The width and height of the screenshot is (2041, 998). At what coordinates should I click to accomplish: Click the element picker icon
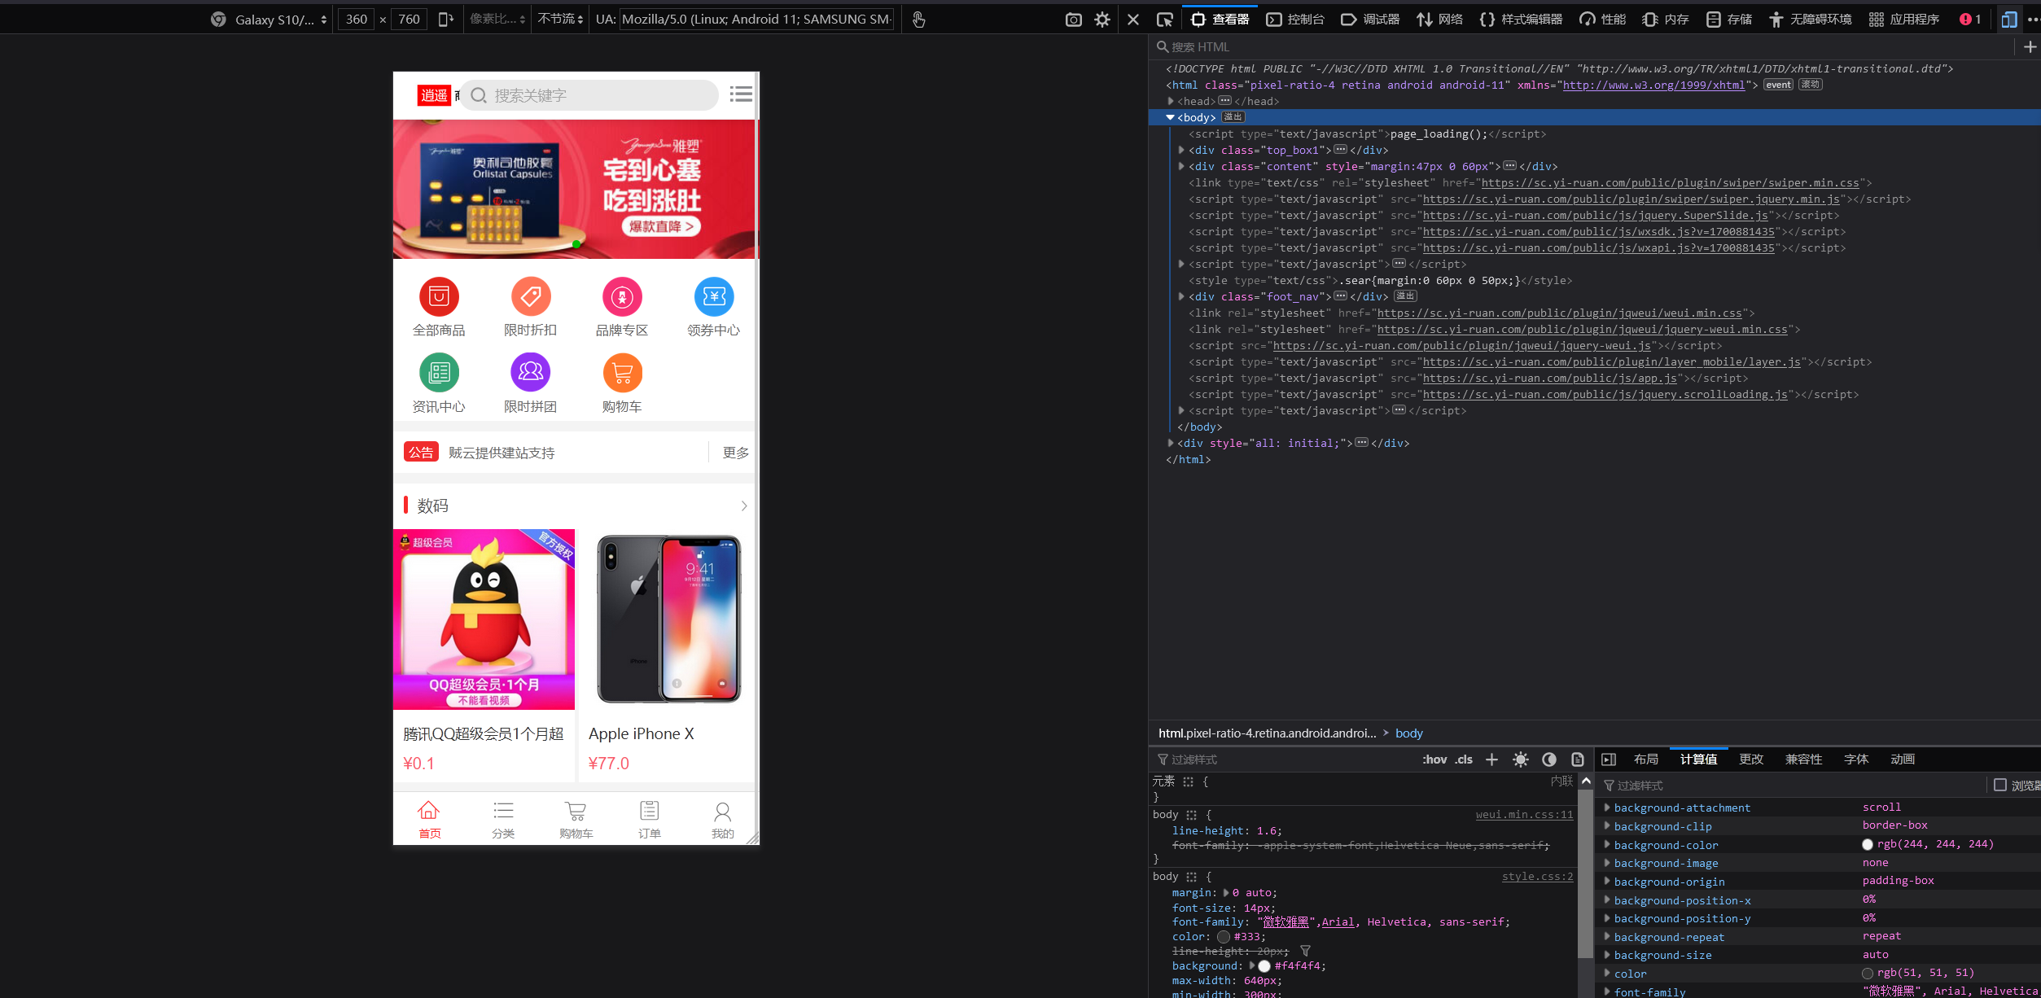(x=1165, y=19)
